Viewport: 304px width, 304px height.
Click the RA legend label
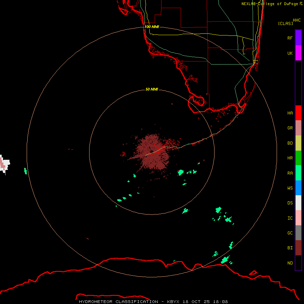[290, 173]
